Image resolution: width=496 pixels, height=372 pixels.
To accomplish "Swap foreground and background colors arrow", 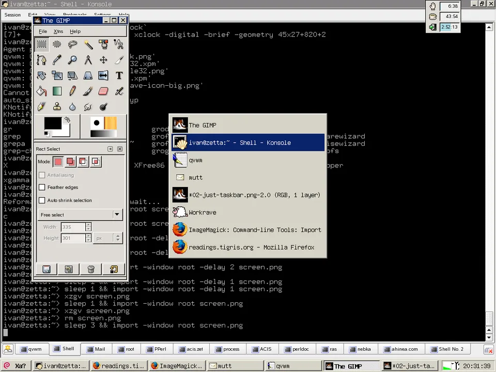I will [x=67, y=119].
